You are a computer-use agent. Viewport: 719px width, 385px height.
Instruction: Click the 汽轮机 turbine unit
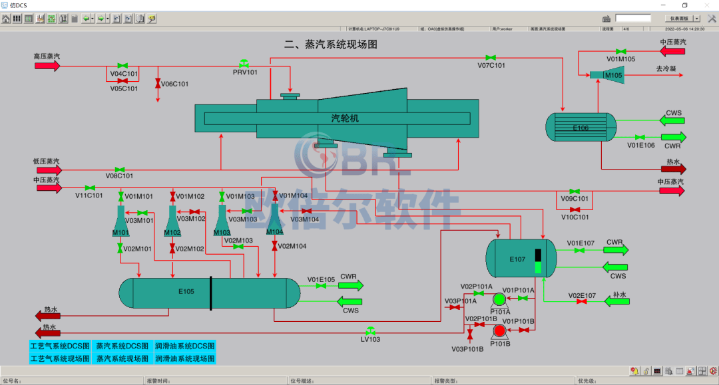tap(337, 118)
